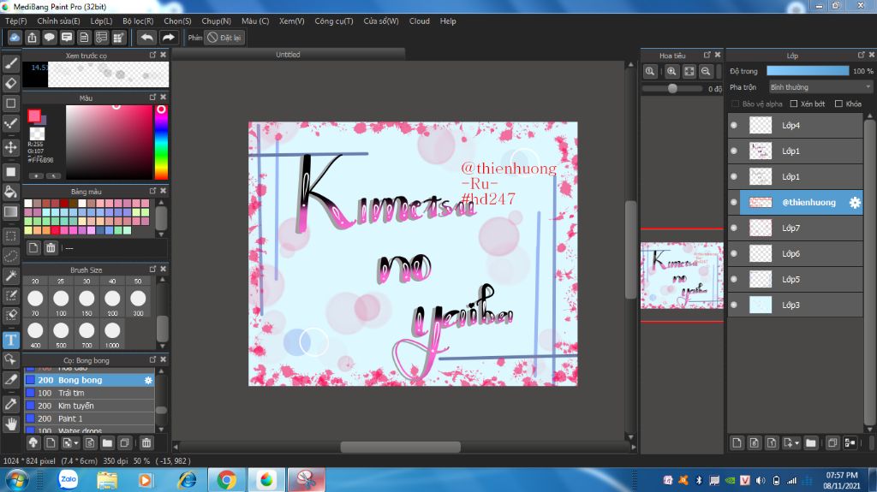Click the export/share icon in the top toolbar

(x=32, y=38)
